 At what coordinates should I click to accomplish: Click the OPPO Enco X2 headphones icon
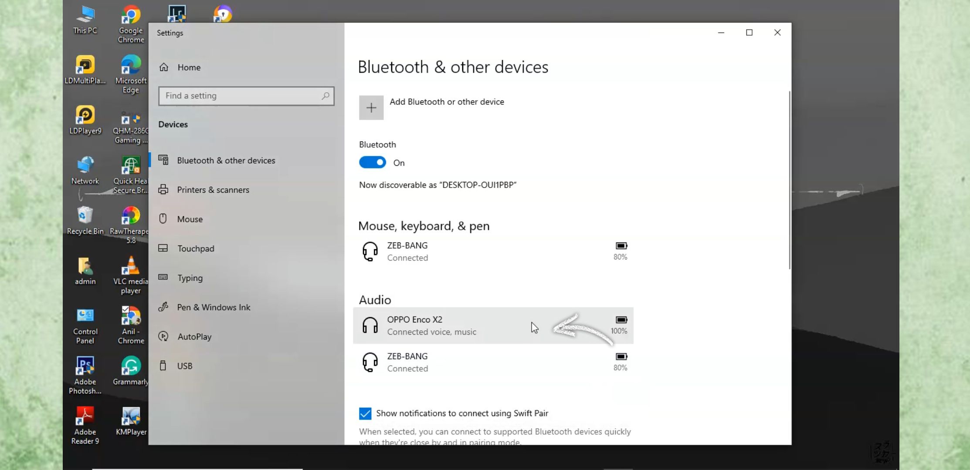click(x=370, y=325)
